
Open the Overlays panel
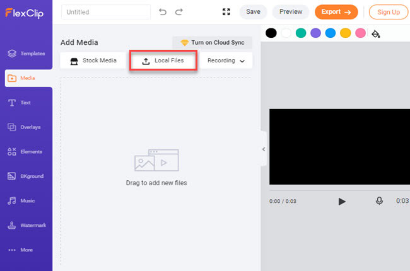tap(26, 127)
